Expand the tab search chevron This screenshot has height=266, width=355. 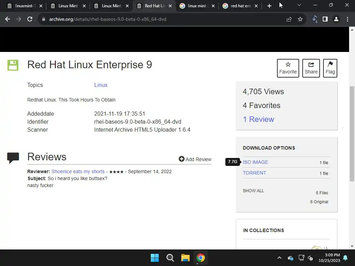coord(299,5)
